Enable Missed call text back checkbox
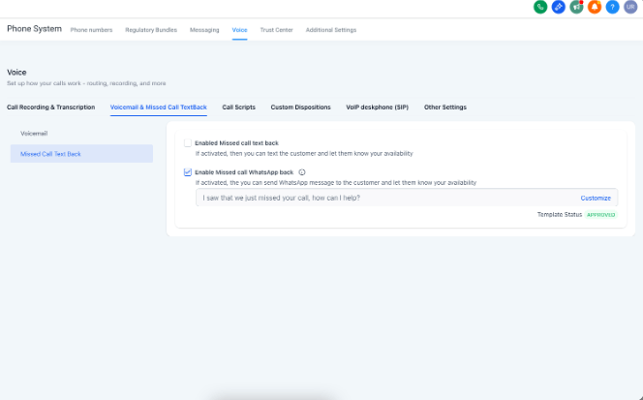 [x=188, y=143]
